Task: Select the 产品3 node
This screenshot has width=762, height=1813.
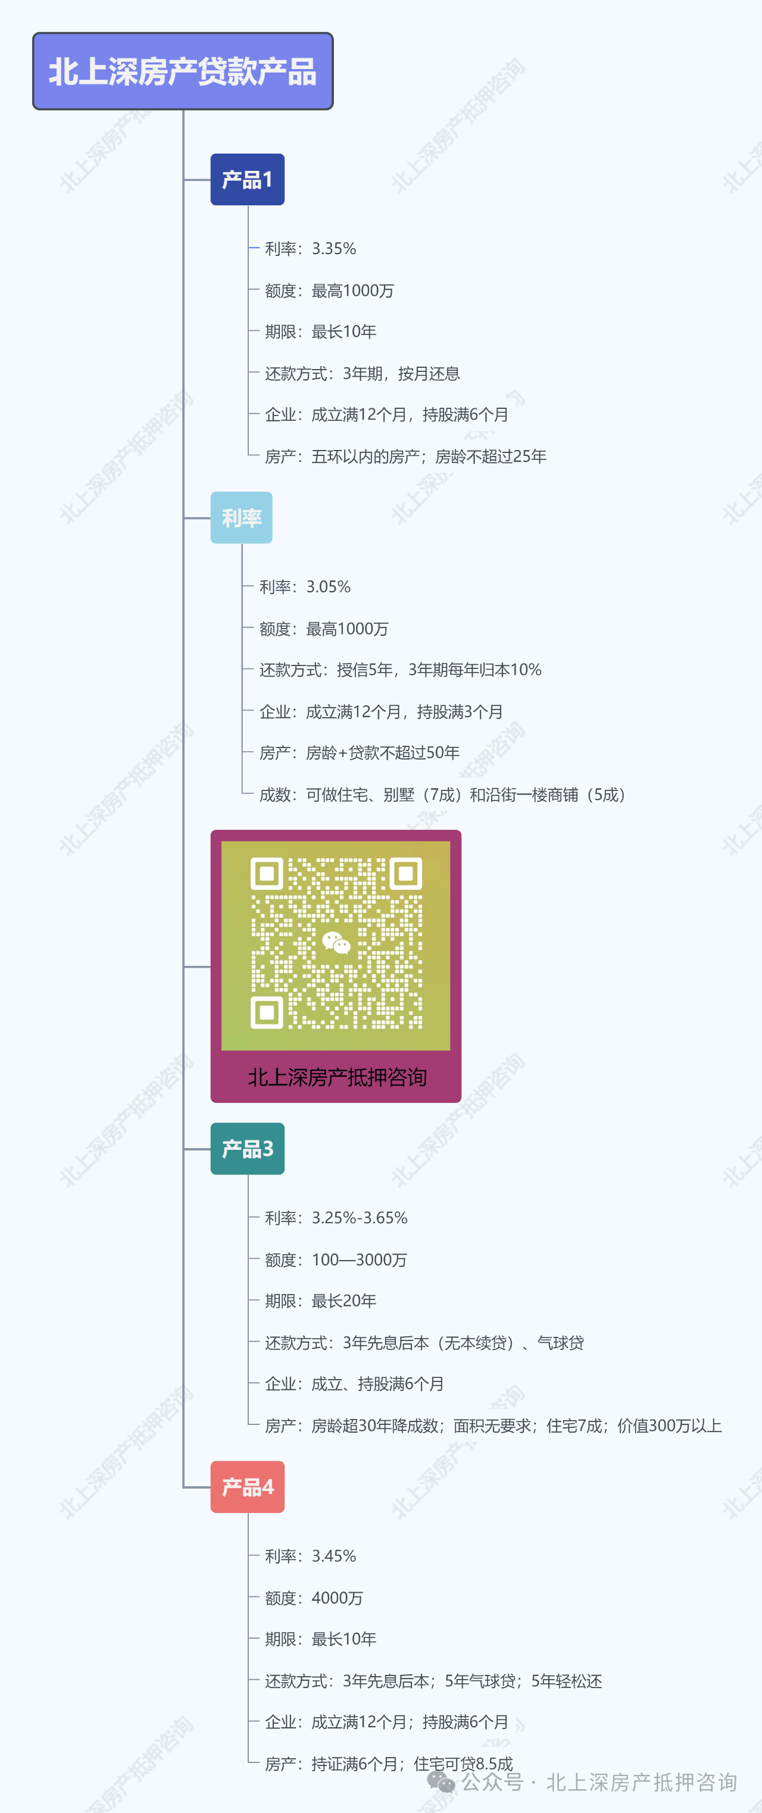Action: tap(247, 1149)
